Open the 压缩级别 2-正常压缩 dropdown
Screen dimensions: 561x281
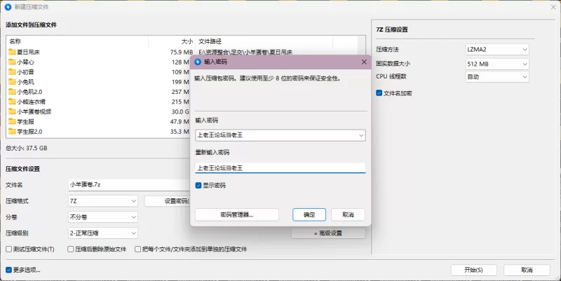point(103,233)
